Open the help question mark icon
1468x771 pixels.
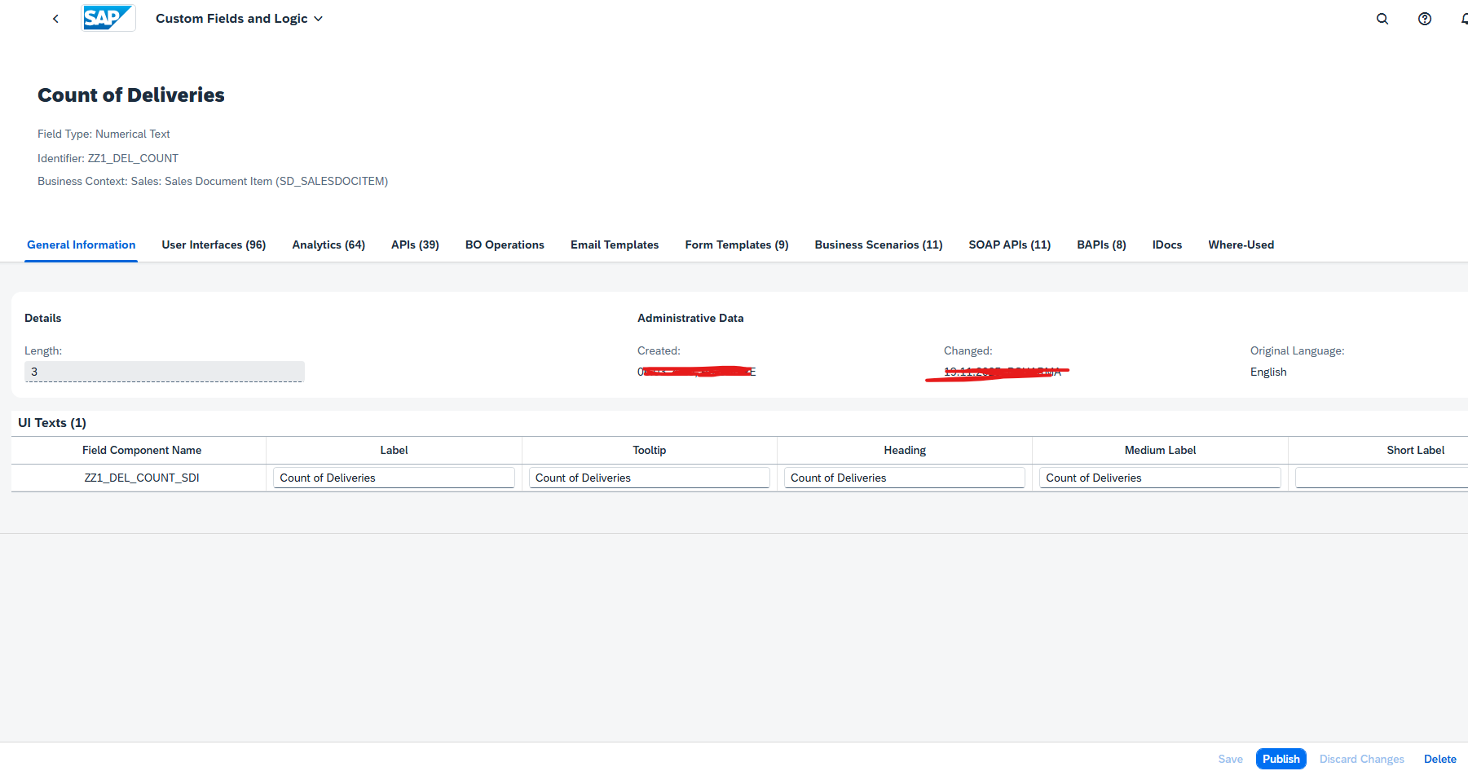click(x=1424, y=19)
